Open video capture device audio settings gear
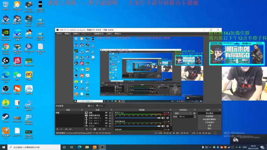Image resolution: width=267 pixels, height=150 pixels. (168, 126)
